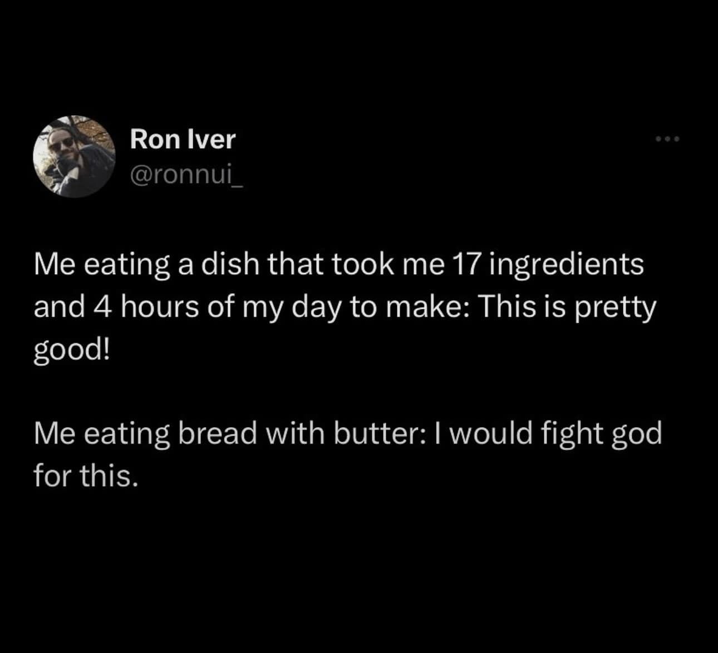
Task: Click the closing words "for this."
Action: pyautogui.click(x=85, y=476)
